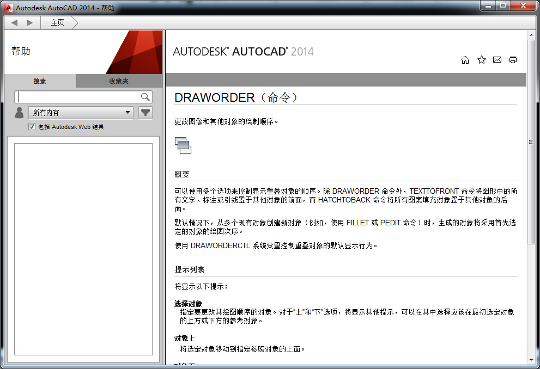Viewport: 540px width, 369px height.
Task: Click the AutoCAD logo in title bar
Action: point(9,7)
